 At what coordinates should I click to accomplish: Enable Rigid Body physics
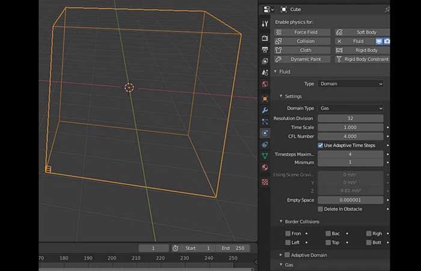pos(363,50)
